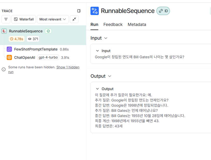Screen dimensions: 211x160
Task: Select the ChatOpenAI orange icon
Action: 9,57
